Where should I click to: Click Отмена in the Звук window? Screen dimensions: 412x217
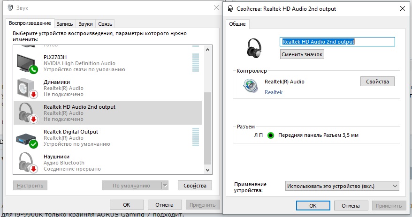click(165, 205)
